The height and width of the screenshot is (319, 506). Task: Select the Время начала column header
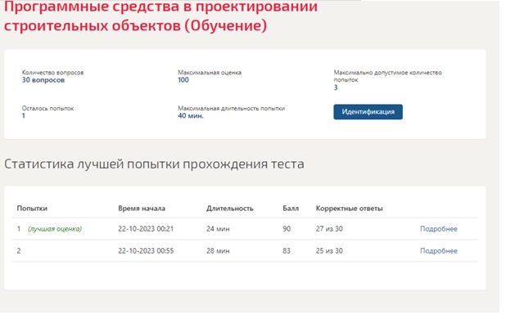point(142,209)
